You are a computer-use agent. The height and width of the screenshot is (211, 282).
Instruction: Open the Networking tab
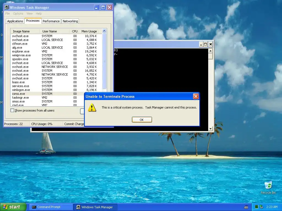tap(70, 21)
